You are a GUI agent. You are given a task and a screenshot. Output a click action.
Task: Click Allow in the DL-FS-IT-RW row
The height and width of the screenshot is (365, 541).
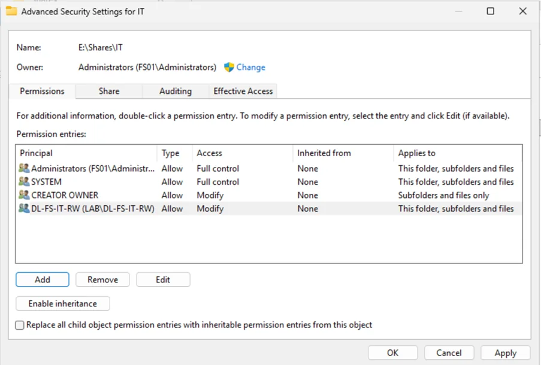(172, 208)
